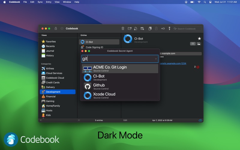Open the File menu

coord(25,2)
